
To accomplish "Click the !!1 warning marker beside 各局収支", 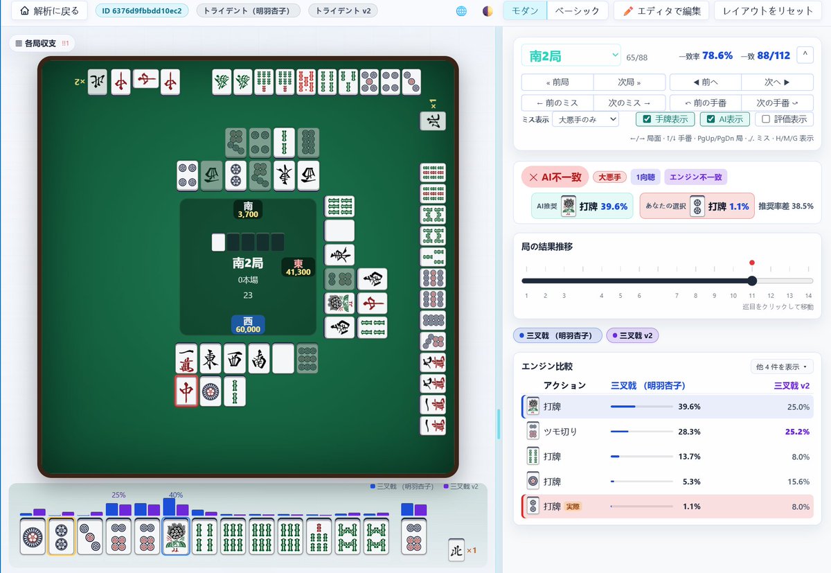I will [x=66, y=43].
